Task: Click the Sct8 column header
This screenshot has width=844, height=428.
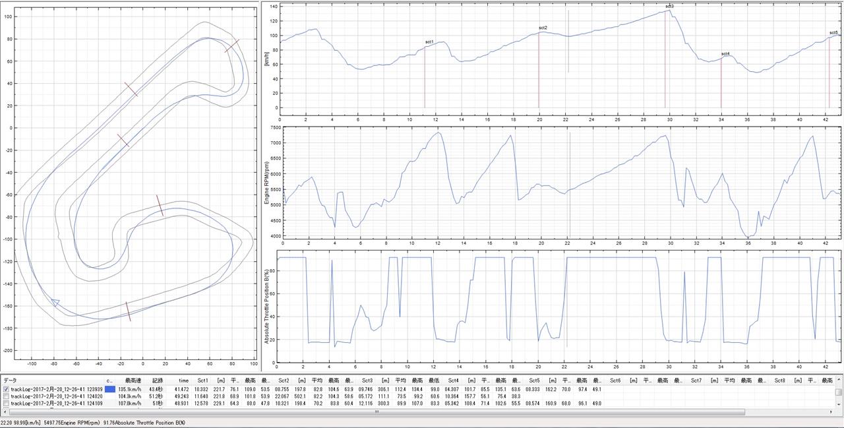Action: (779, 381)
